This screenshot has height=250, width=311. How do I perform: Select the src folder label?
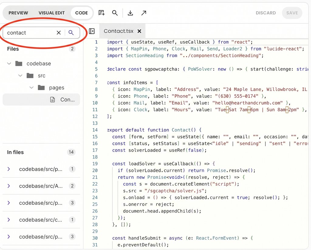42,76
